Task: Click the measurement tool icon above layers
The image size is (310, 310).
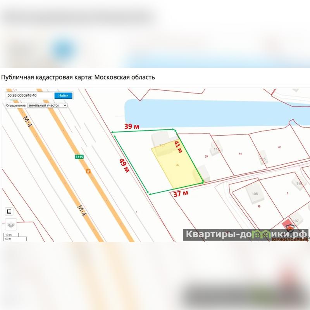Action: [9, 211]
